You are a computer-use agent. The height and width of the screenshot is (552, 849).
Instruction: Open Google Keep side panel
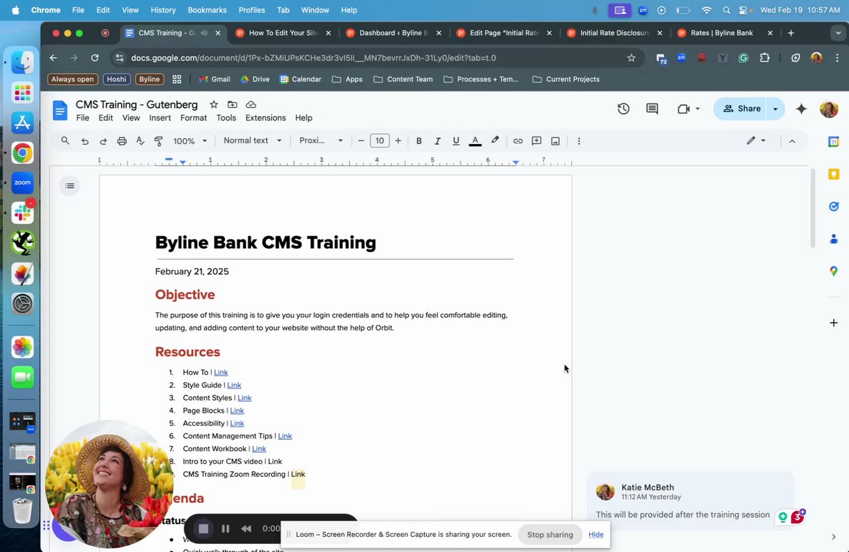point(834,174)
